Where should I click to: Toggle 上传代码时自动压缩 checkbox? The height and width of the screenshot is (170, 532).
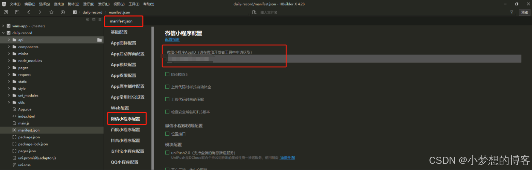[x=167, y=99]
